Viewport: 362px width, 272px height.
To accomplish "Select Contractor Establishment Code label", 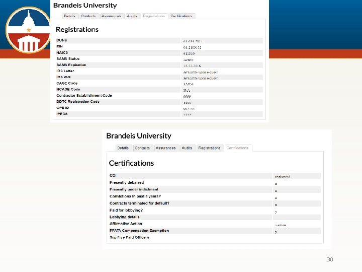I will tap(84, 95).
